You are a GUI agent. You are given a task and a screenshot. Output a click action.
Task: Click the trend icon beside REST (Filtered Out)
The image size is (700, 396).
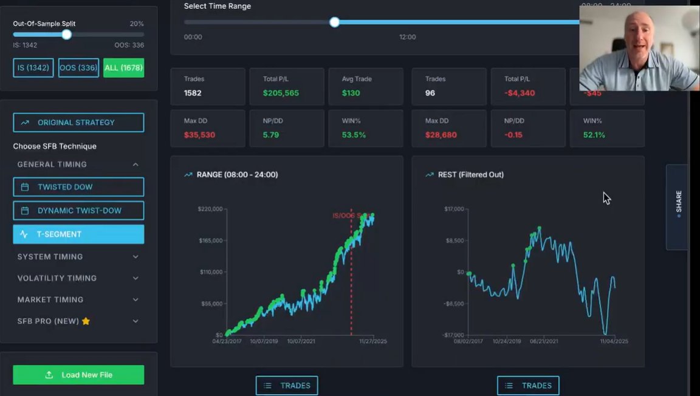click(430, 174)
